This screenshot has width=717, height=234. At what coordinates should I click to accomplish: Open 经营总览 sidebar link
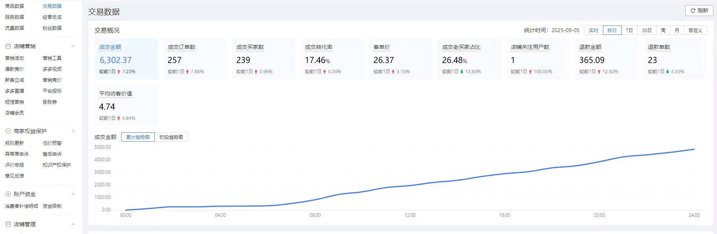pos(52,17)
